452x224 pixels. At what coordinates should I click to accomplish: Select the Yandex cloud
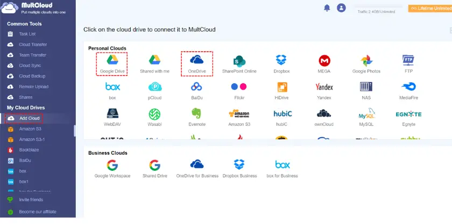click(324, 90)
